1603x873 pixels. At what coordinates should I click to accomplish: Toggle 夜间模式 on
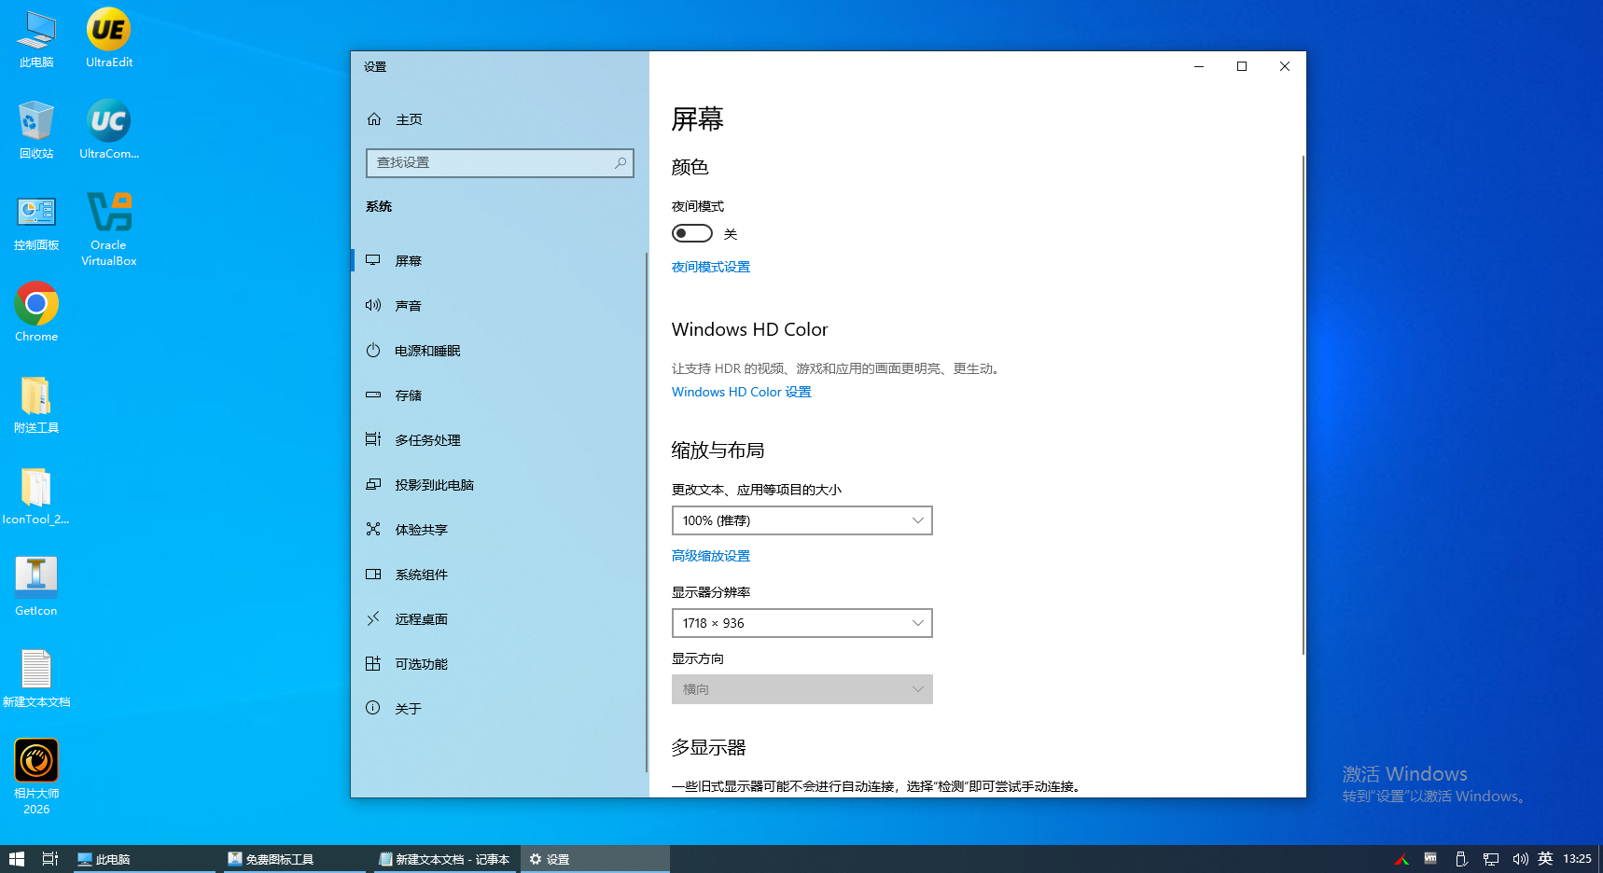pos(691,232)
